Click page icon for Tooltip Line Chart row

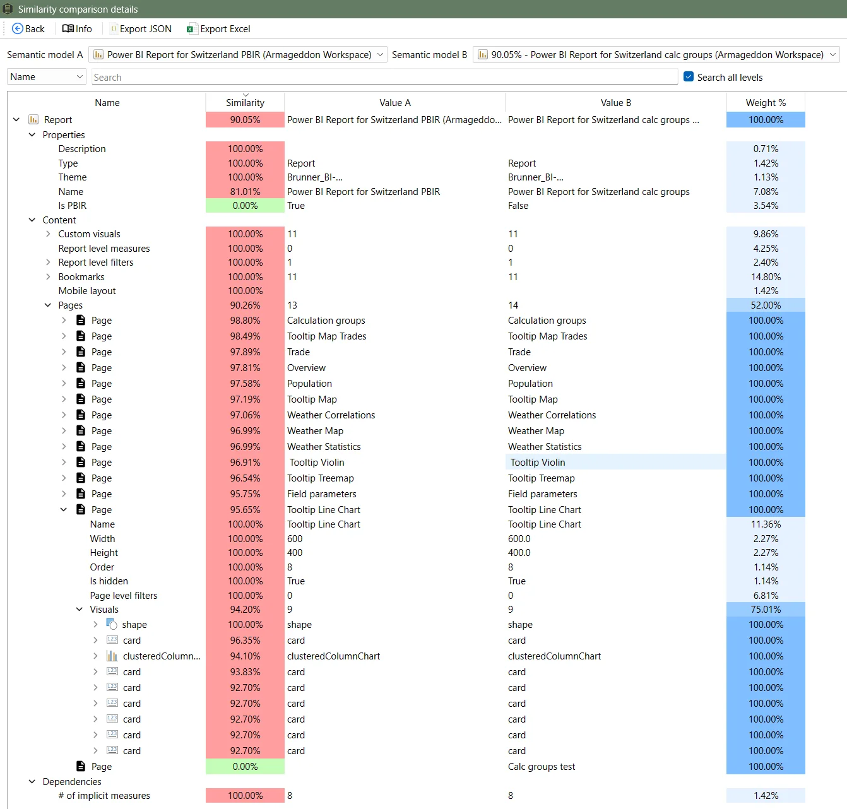[81, 509]
